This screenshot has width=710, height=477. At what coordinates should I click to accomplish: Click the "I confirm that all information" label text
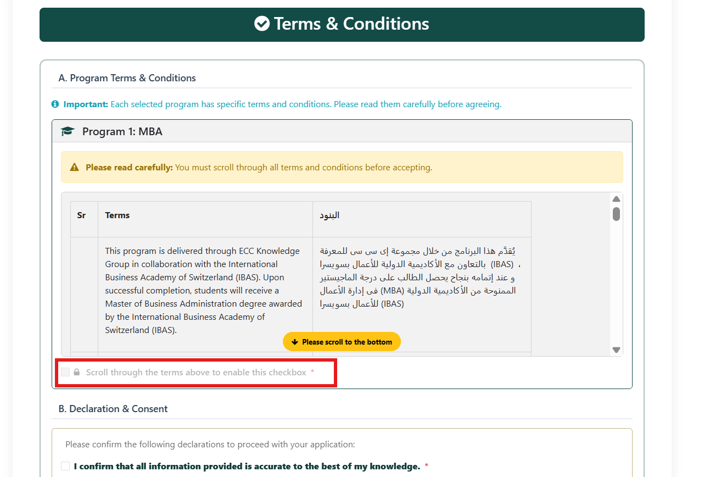pyautogui.click(x=247, y=466)
